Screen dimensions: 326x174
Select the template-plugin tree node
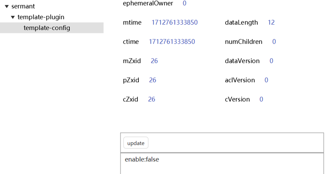tap(41, 17)
